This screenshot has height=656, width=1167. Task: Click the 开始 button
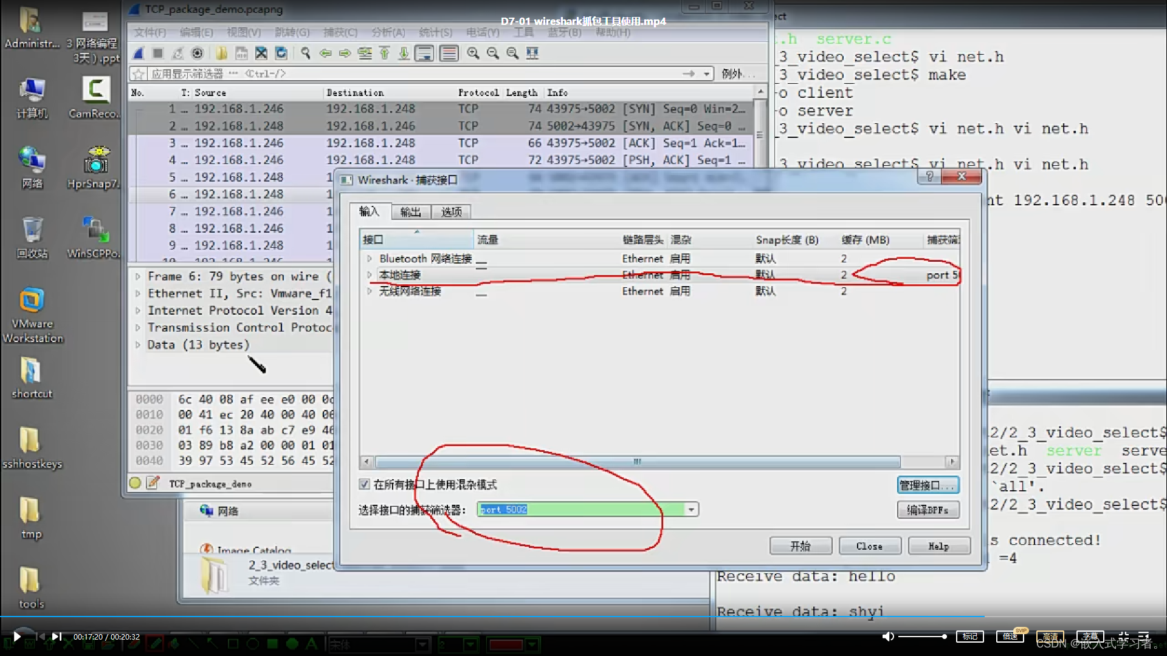coord(800,546)
